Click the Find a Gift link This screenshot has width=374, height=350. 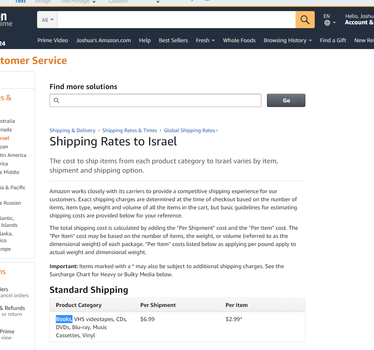tap(333, 40)
